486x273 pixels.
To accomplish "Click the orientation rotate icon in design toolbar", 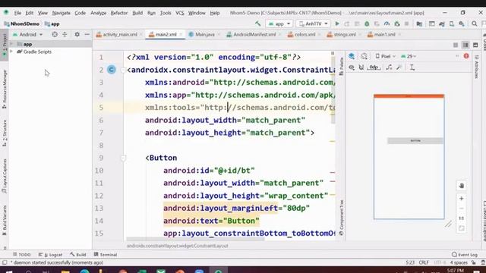I will point(364,56).
